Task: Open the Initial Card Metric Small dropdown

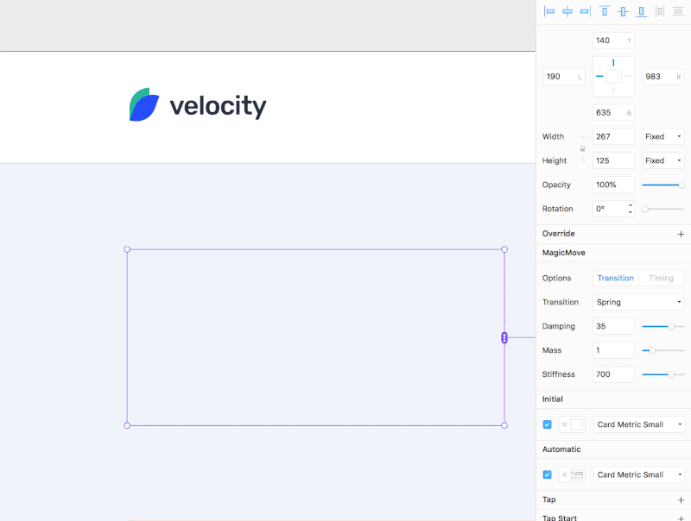Action: click(x=639, y=424)
